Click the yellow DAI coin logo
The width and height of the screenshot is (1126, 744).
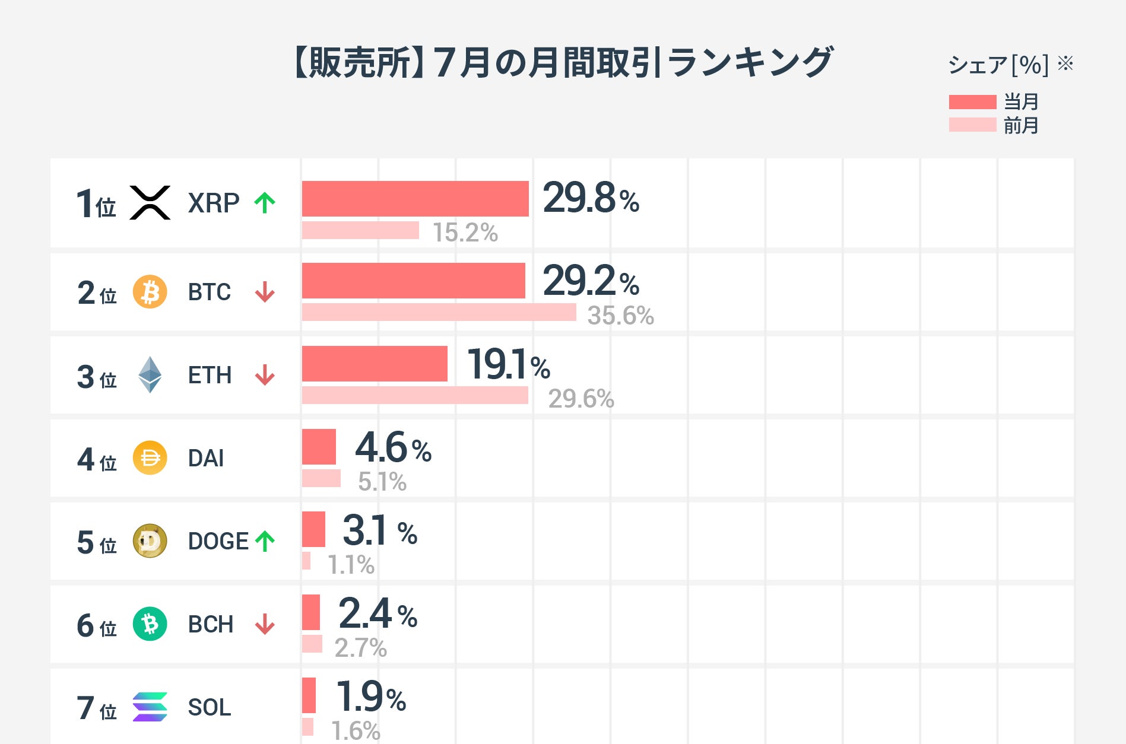tap(150, 458)
